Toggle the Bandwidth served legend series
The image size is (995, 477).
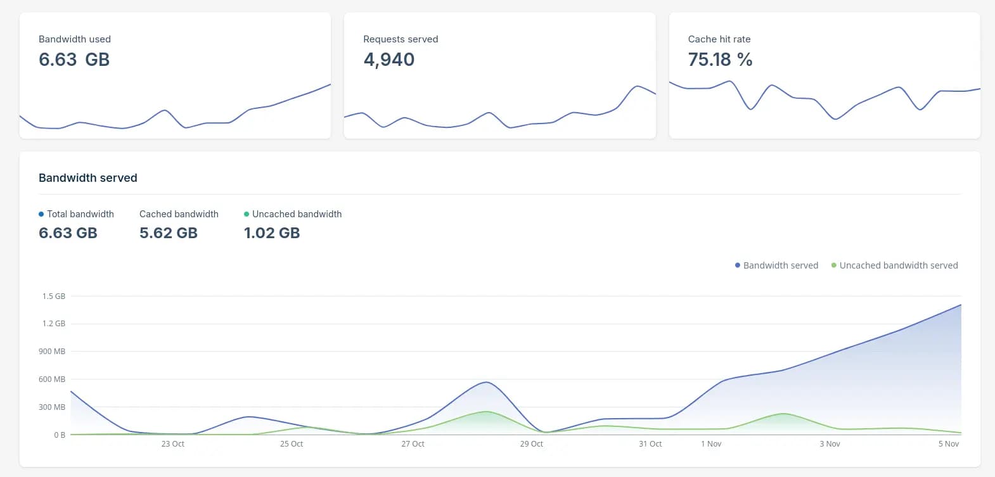(780, 265)
